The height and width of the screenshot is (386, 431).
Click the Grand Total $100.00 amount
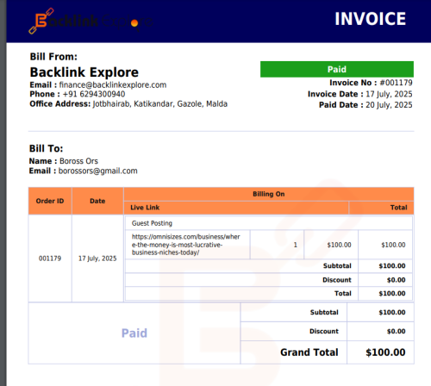click(x=385, y=352)
